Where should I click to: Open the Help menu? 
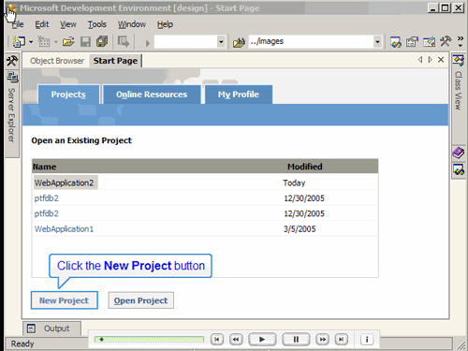click(x=165, y=24)
